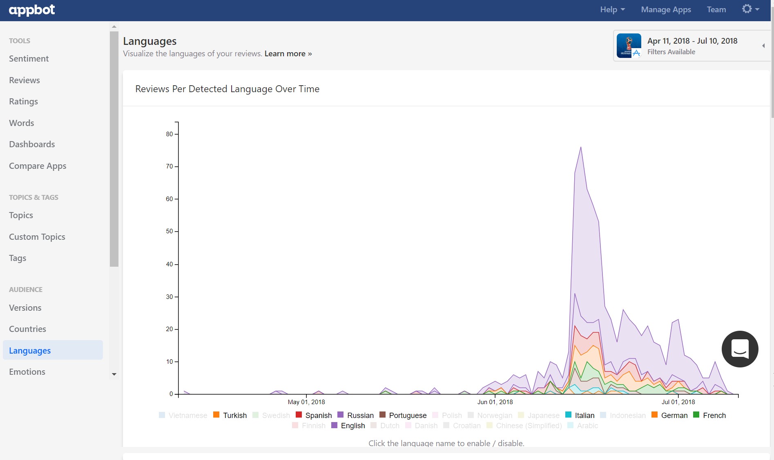This screenshot has width=774, height=460.
Task: Click the brown Portuguese color swatch
Action: coord(383,415)
